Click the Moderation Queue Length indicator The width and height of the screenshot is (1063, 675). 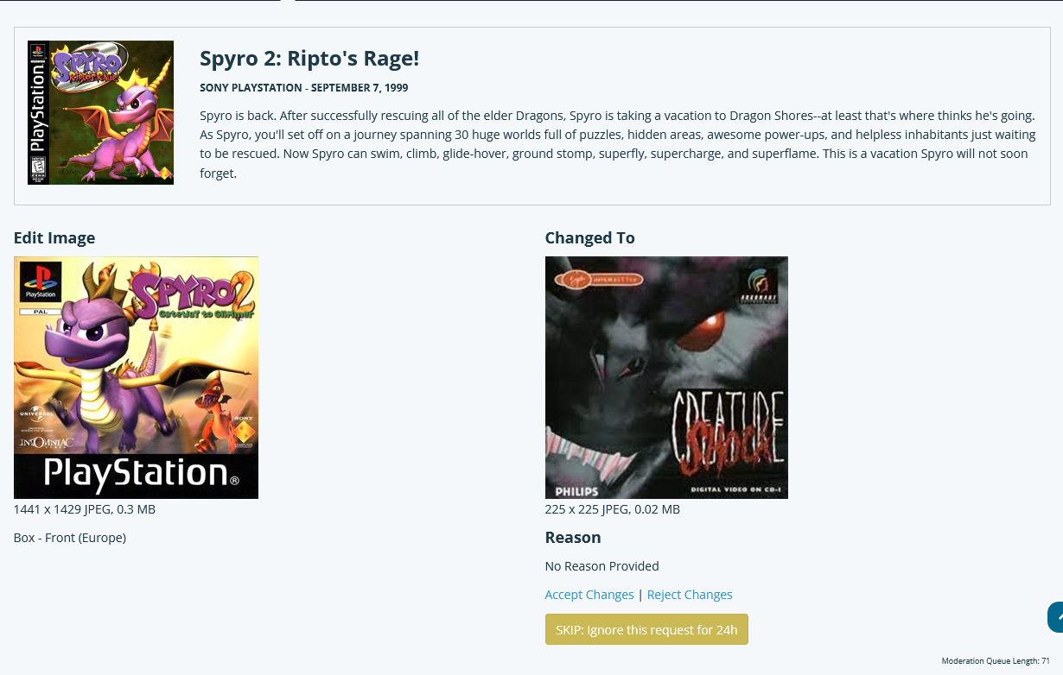tap(996, 661)
